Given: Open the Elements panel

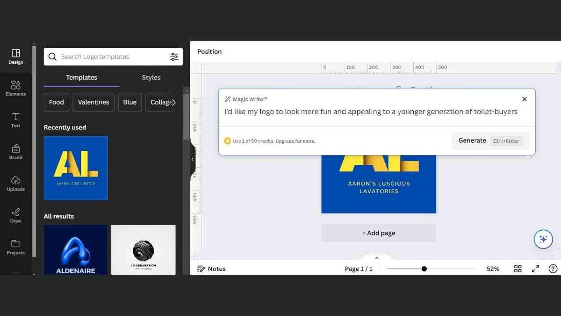Looking at the screenshot, I should click(x=15, y=88).
